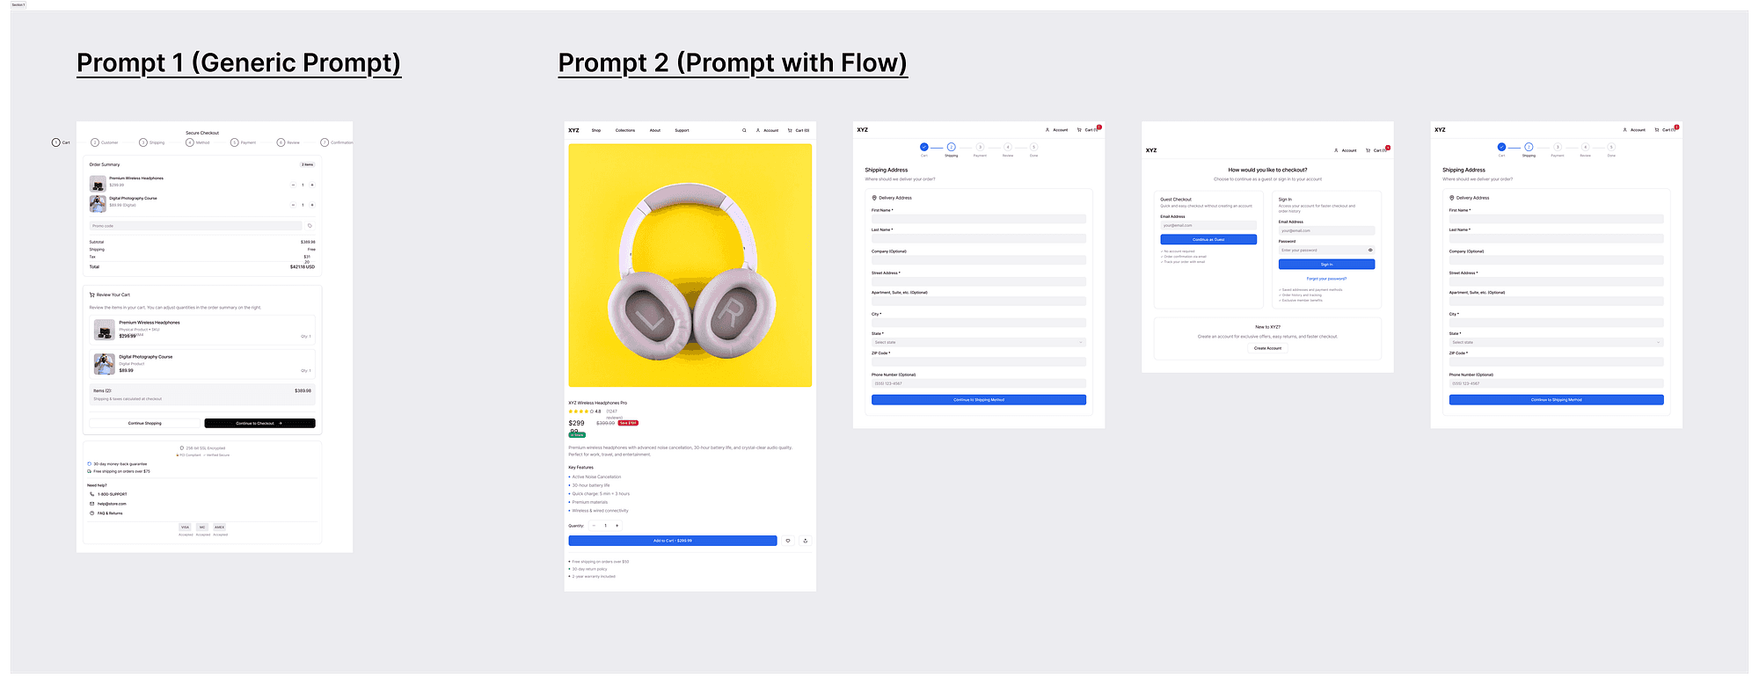Click the green In Stock badge
The image size is (1759, 684).
(x=577, y=435)
